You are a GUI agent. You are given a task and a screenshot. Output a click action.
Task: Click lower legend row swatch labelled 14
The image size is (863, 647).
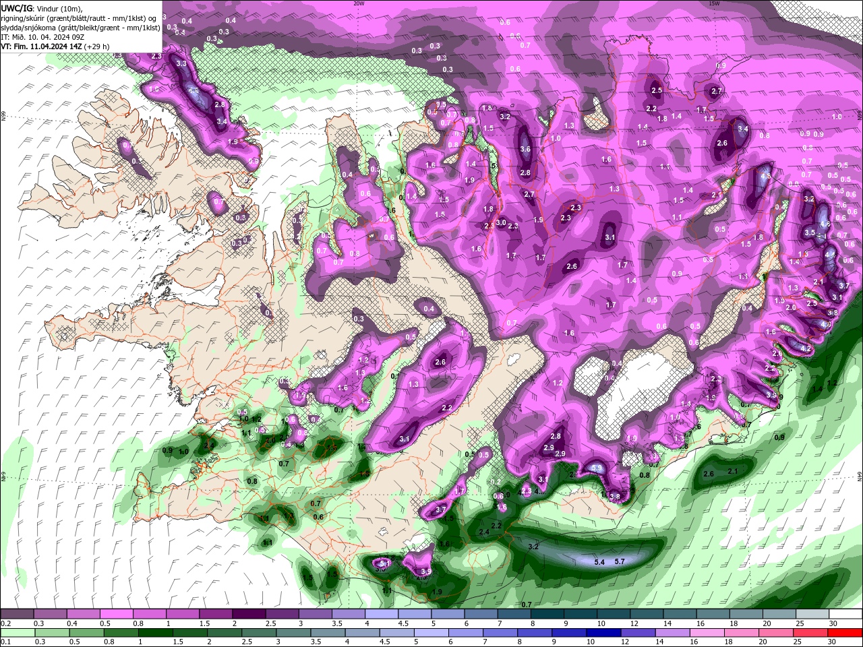[x=673, y=633]
